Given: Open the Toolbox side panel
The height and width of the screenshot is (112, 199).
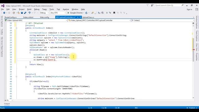Looking at the screenshot, I should point(2,32).
